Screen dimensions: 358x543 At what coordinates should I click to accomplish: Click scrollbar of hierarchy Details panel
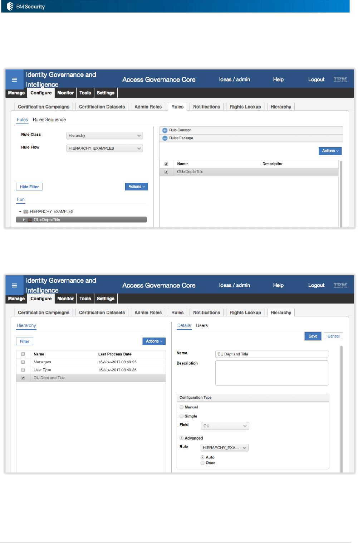341,409
